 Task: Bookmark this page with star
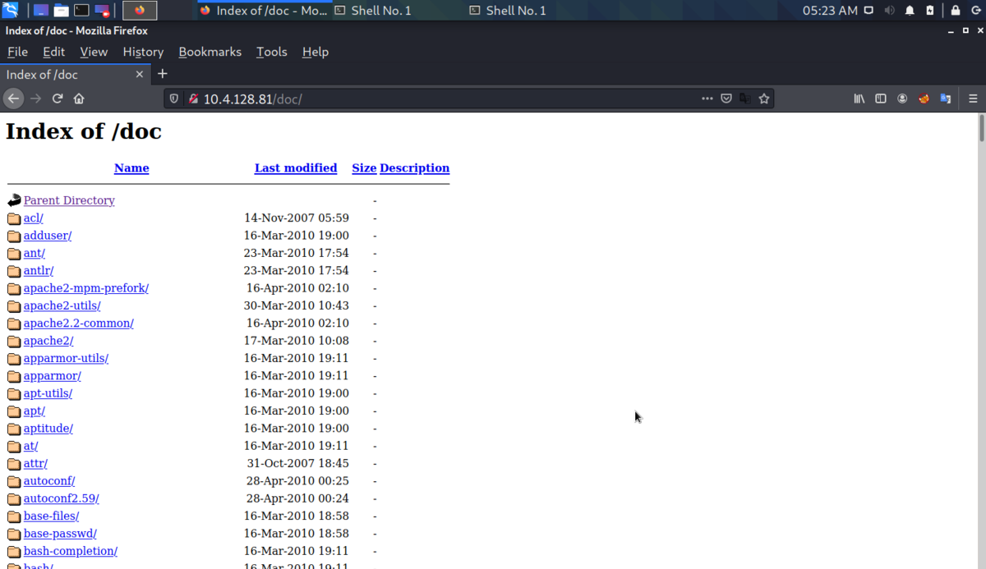click(764, 99)
